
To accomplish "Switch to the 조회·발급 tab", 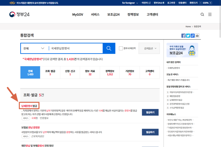I will coord(50,72).
